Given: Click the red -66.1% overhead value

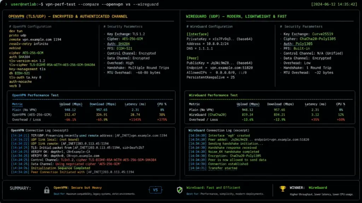Looking at the screenshot, I should (70, 120).
